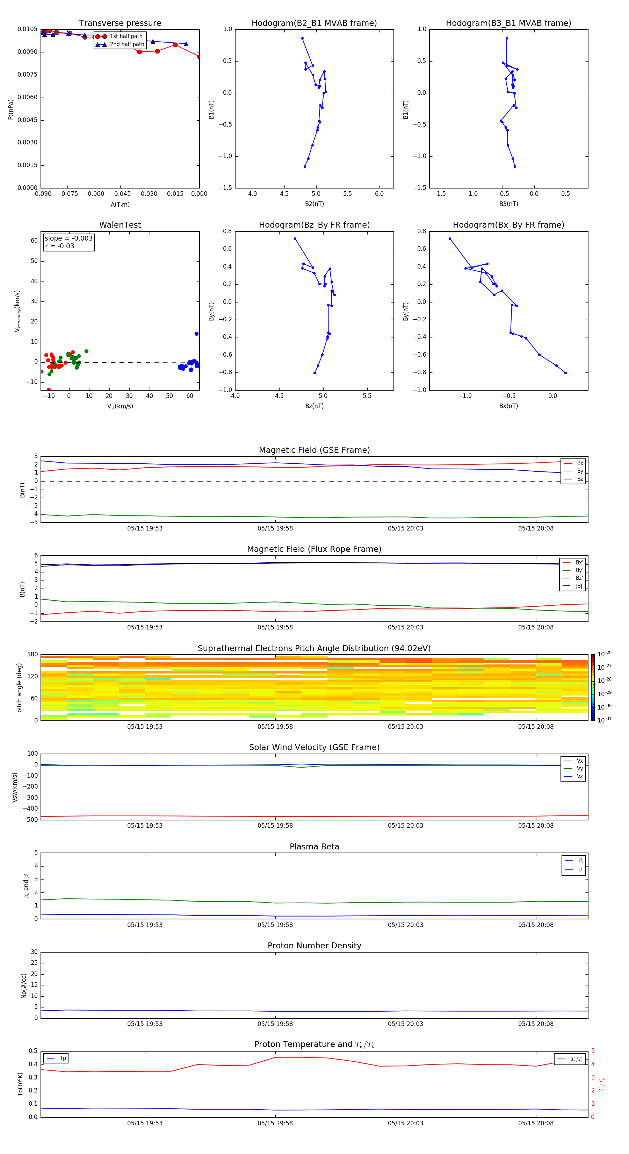This screenshot has width=629, height=1154.
Task: Select 'Vz' in the velocity legend
Action: click(x=573, y=776)
